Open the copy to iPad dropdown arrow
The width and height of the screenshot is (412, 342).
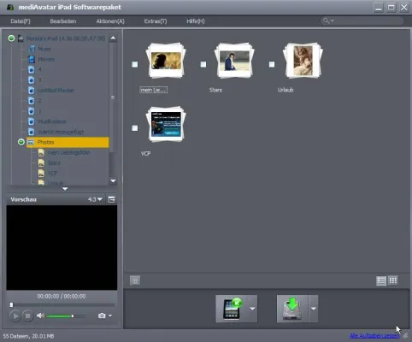252,309
